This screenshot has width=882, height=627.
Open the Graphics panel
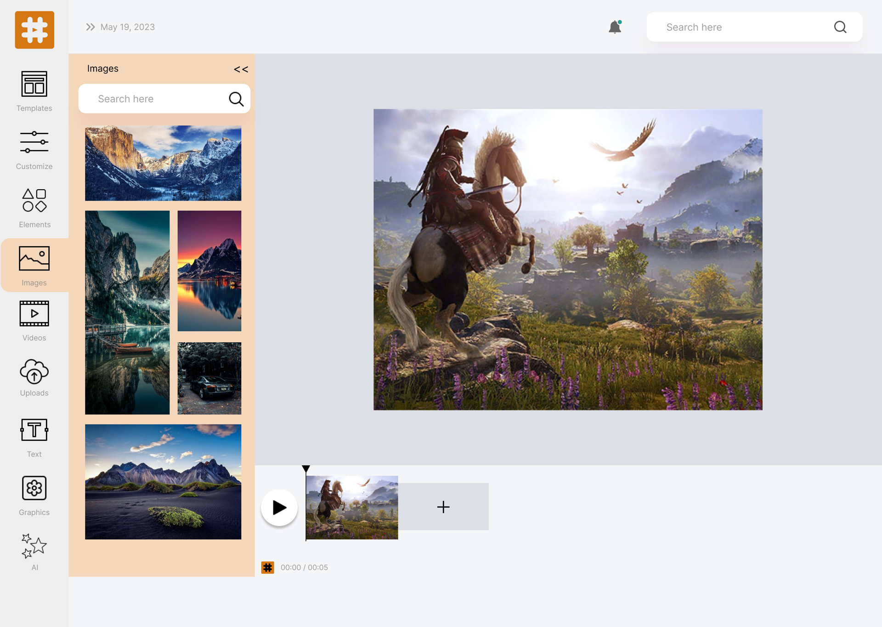pyautogui.click(x=34, y=496)
